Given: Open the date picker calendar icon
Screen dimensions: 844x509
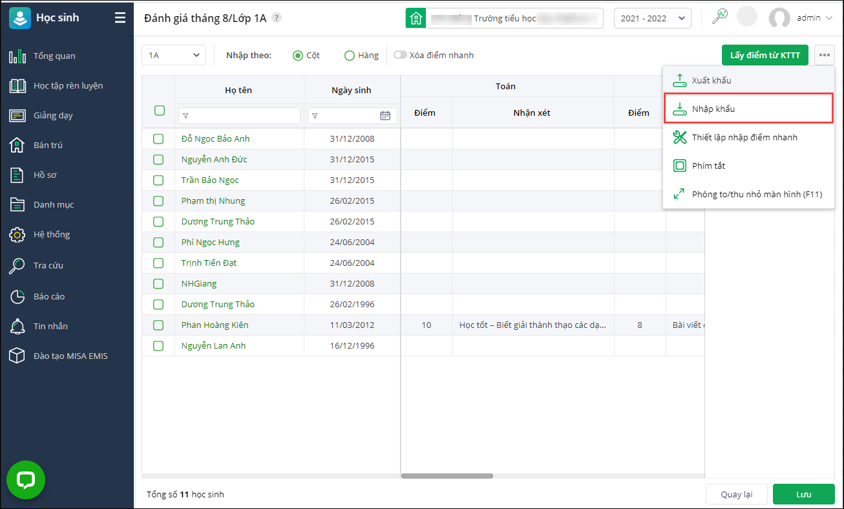Looking at the screenshot, I should [x=385, y=116].
